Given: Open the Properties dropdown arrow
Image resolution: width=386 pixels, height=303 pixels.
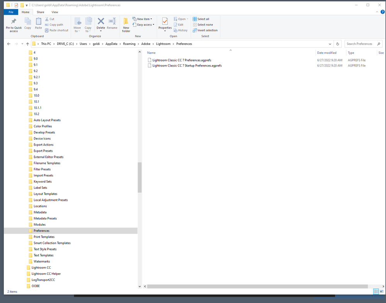Looking at the screenshot, I should 165,31.
